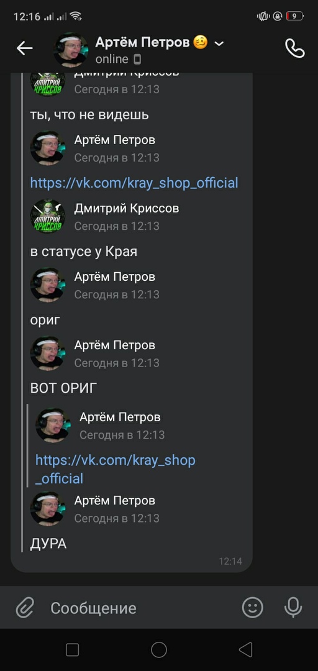Open the emoji smiley picker
The height and width of the screenshot is (671, 318).
[x=253, y=607]
